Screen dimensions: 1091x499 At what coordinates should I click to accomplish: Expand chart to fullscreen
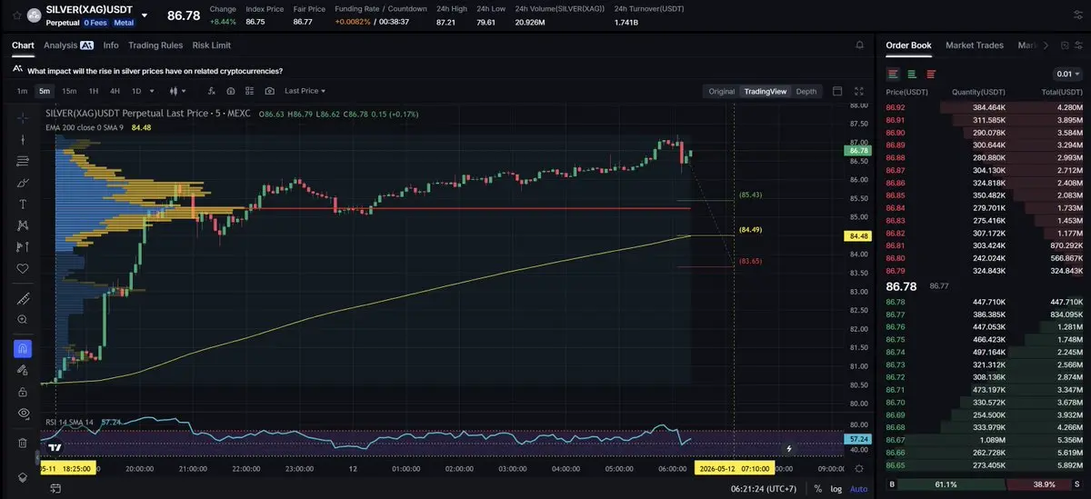860,91
